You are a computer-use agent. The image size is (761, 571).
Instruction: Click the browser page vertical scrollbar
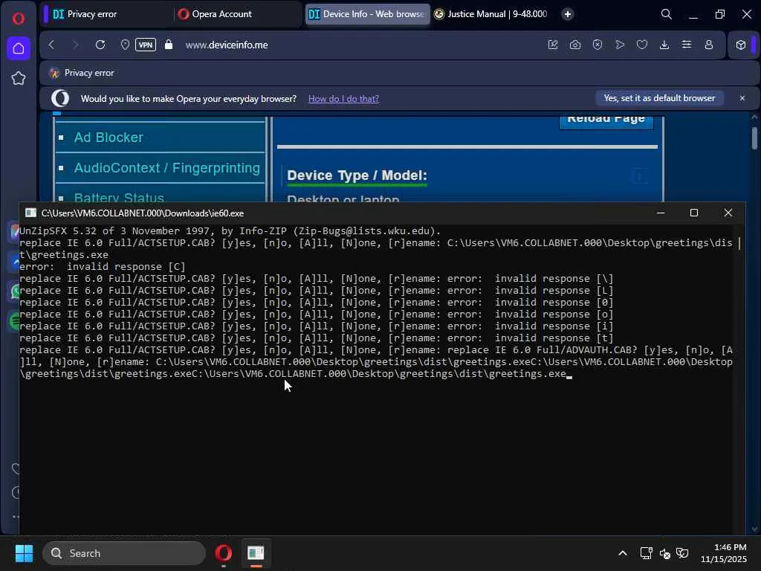pos(754,138)
